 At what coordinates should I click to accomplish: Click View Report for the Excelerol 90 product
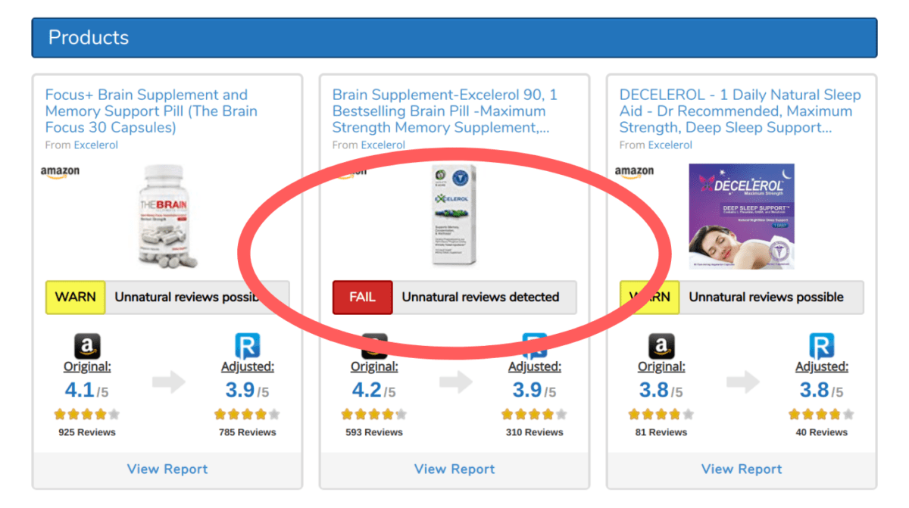click(x=454, y=469)
